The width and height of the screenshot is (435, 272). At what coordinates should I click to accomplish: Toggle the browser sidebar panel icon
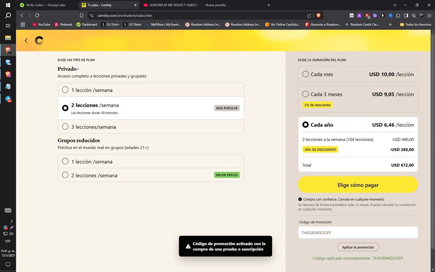coord(406,15)
